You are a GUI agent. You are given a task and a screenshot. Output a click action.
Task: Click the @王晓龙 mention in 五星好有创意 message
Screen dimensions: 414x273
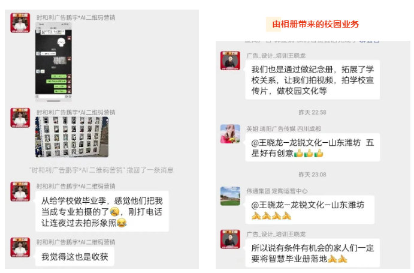pyautogui.click(x=306, y=143)
